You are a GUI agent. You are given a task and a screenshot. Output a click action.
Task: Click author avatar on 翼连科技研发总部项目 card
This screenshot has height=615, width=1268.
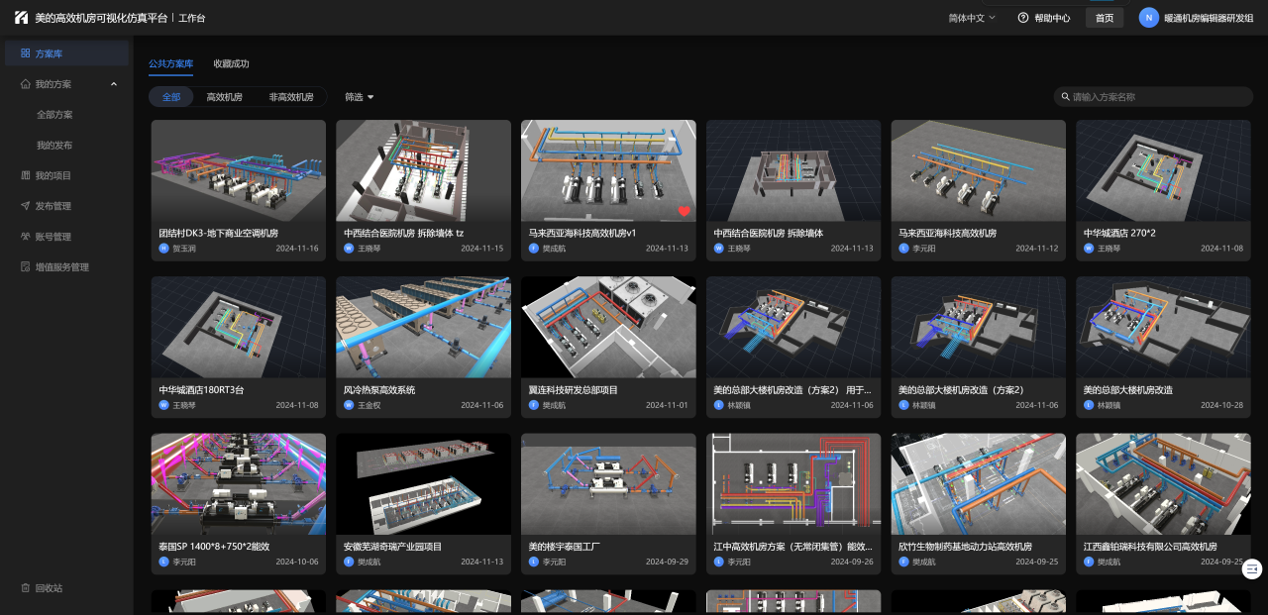point(534,405)
